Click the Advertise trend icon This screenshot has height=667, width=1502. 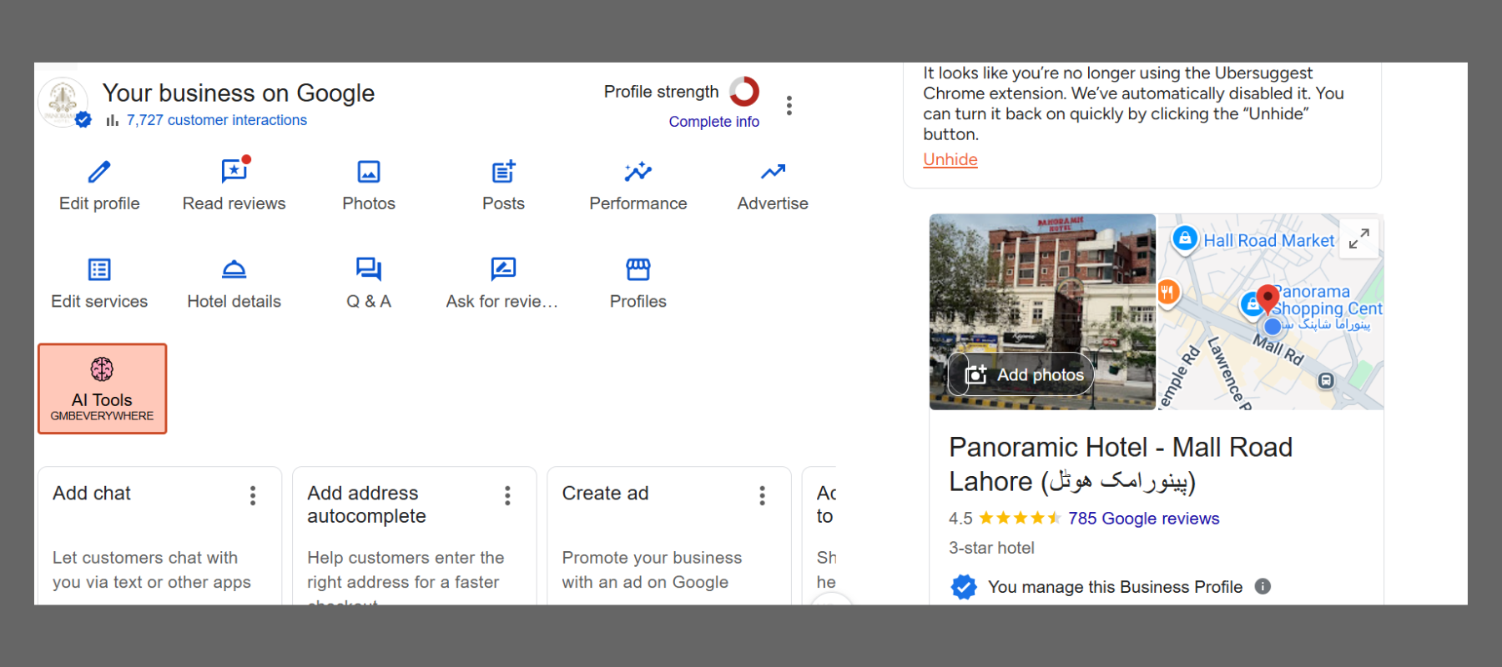[773, 173]
